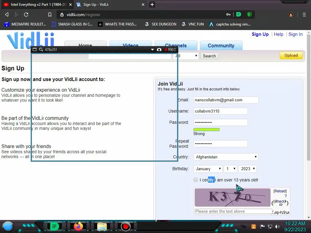311x233 pixels.
Task: Click the Sign In link
Action: click(x=296, y=34)
